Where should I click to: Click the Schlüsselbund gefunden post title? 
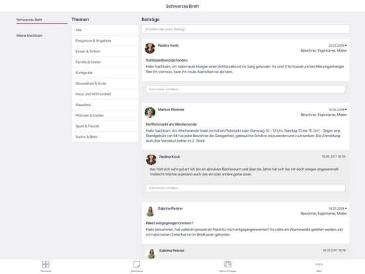click(167, 60)
